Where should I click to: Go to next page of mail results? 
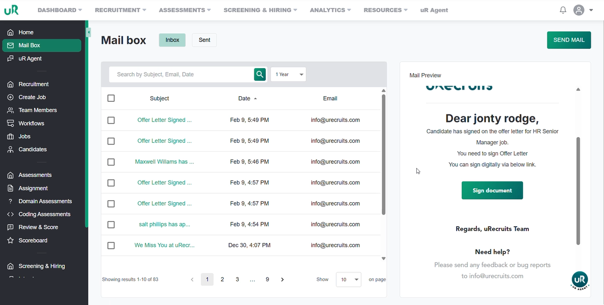click(x=282, y=279)
